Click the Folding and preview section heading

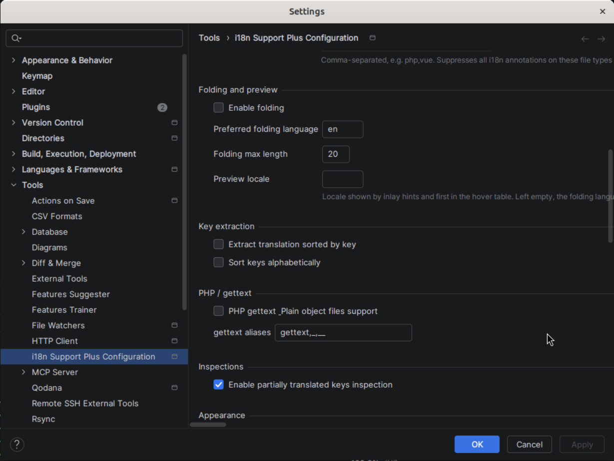tap(238, 90)
